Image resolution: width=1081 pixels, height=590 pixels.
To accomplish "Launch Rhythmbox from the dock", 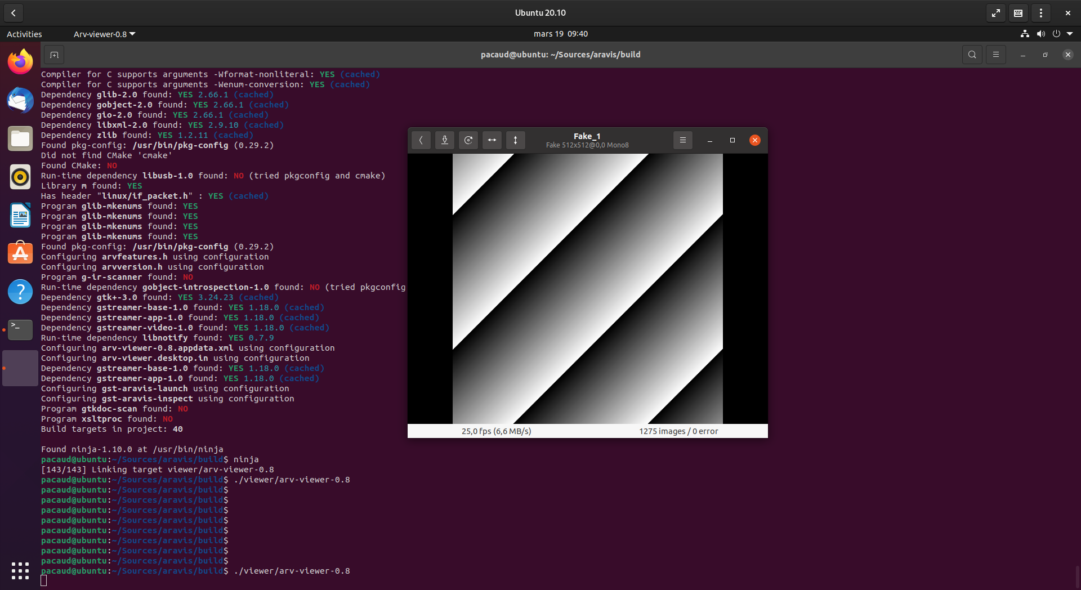I will tap(20, 177).
